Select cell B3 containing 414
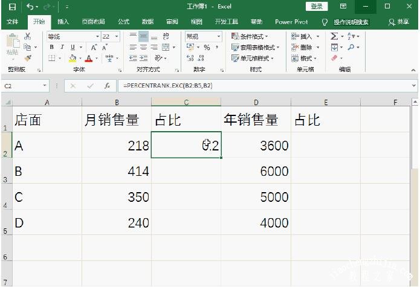Screen dimensions: 420x287 click(116, 171)
